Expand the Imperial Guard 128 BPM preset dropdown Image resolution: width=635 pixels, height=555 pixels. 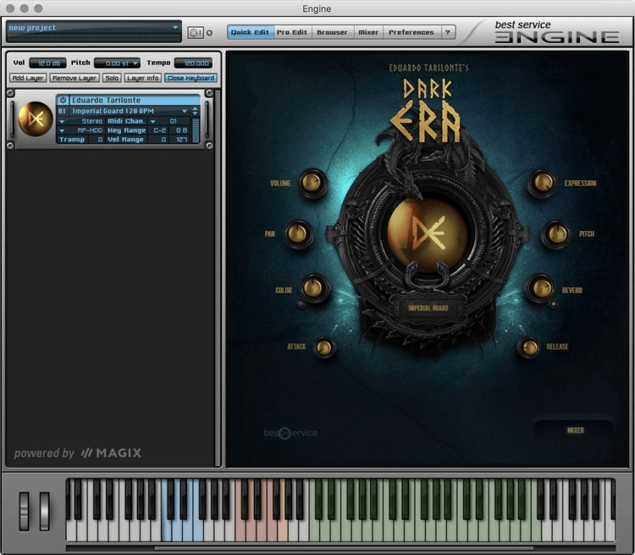184,111
